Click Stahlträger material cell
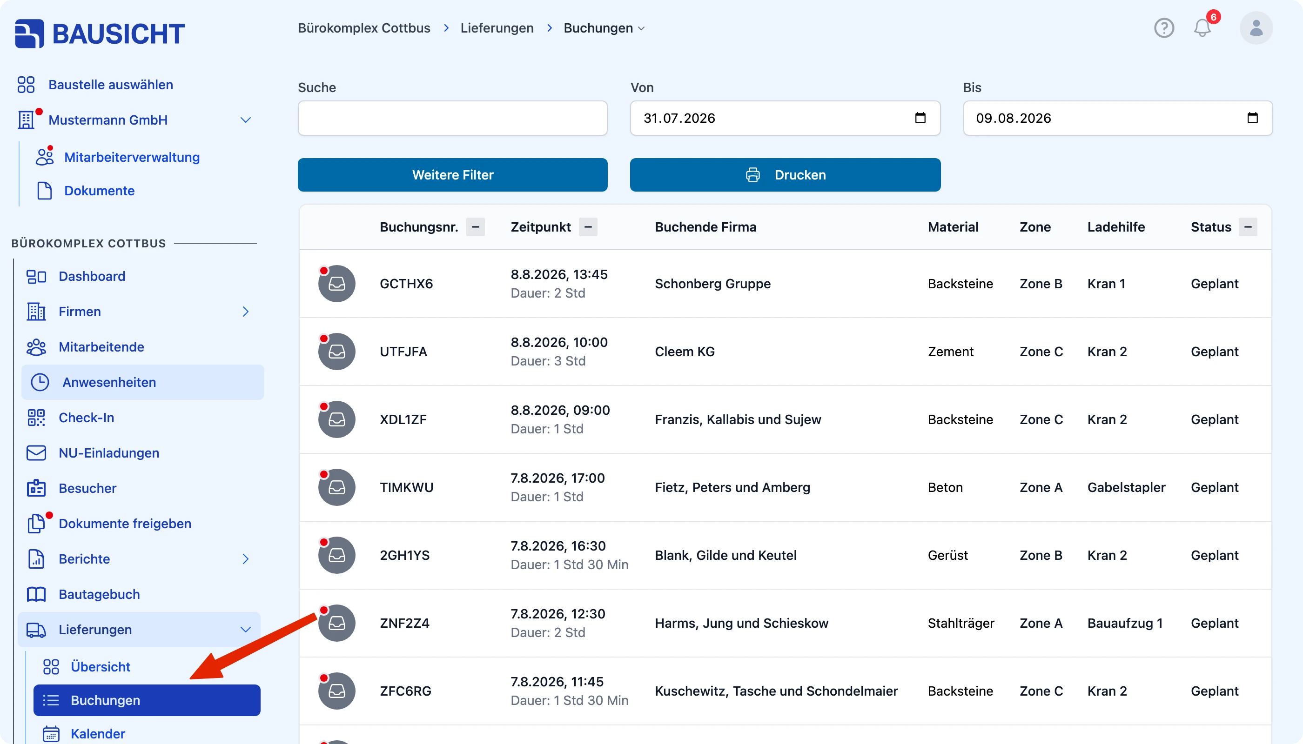 (x=961, y=623)
